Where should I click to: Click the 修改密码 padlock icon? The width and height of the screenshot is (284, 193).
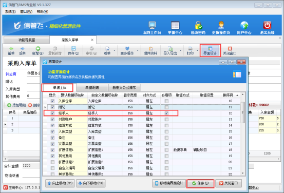pos(198,25)
